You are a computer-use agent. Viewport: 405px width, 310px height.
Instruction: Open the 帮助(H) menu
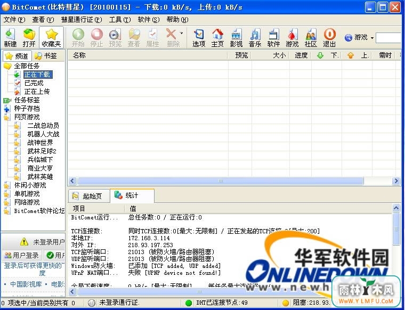(177, 19)
